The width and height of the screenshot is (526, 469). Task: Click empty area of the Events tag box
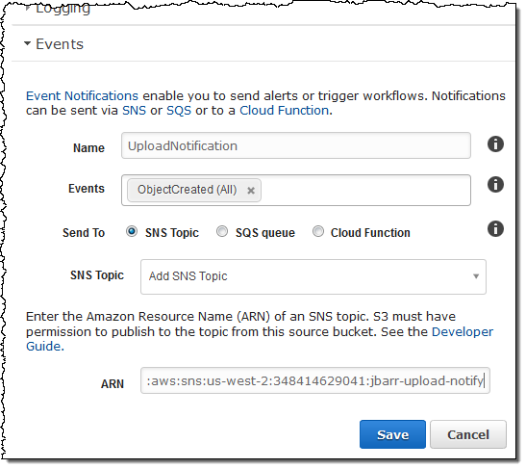click(x=365, y=190)
